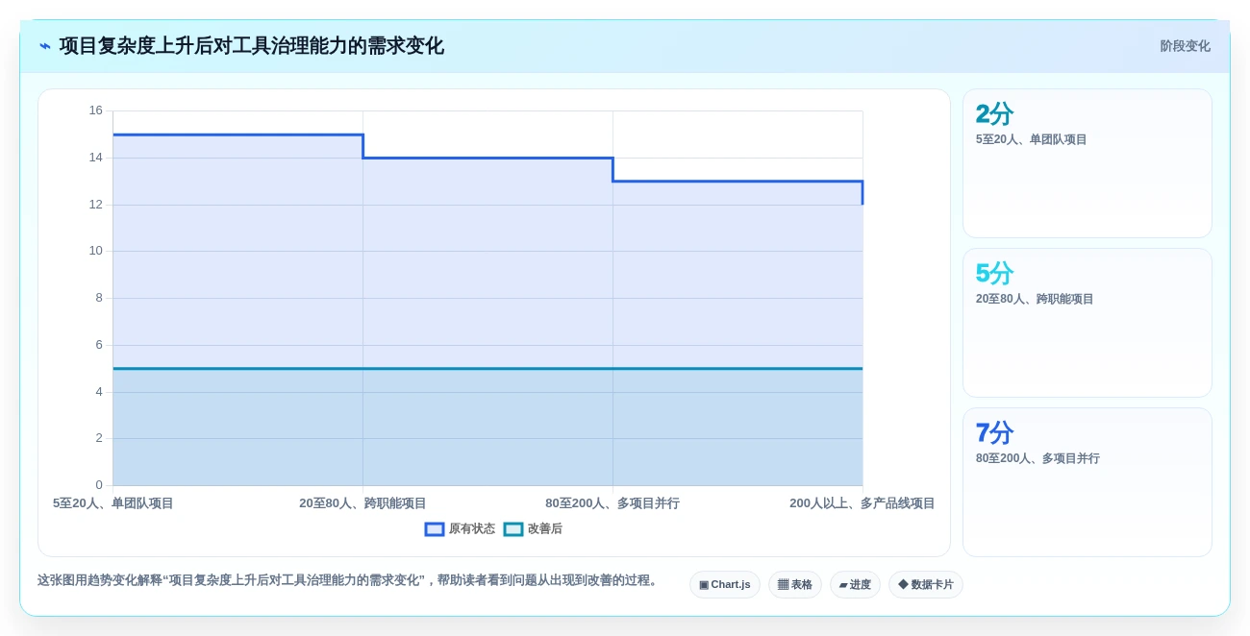The image size is (1250, 636).
Task: Click the 80至200人、多项目并行 axis label
Action: [x=612, y=503]
